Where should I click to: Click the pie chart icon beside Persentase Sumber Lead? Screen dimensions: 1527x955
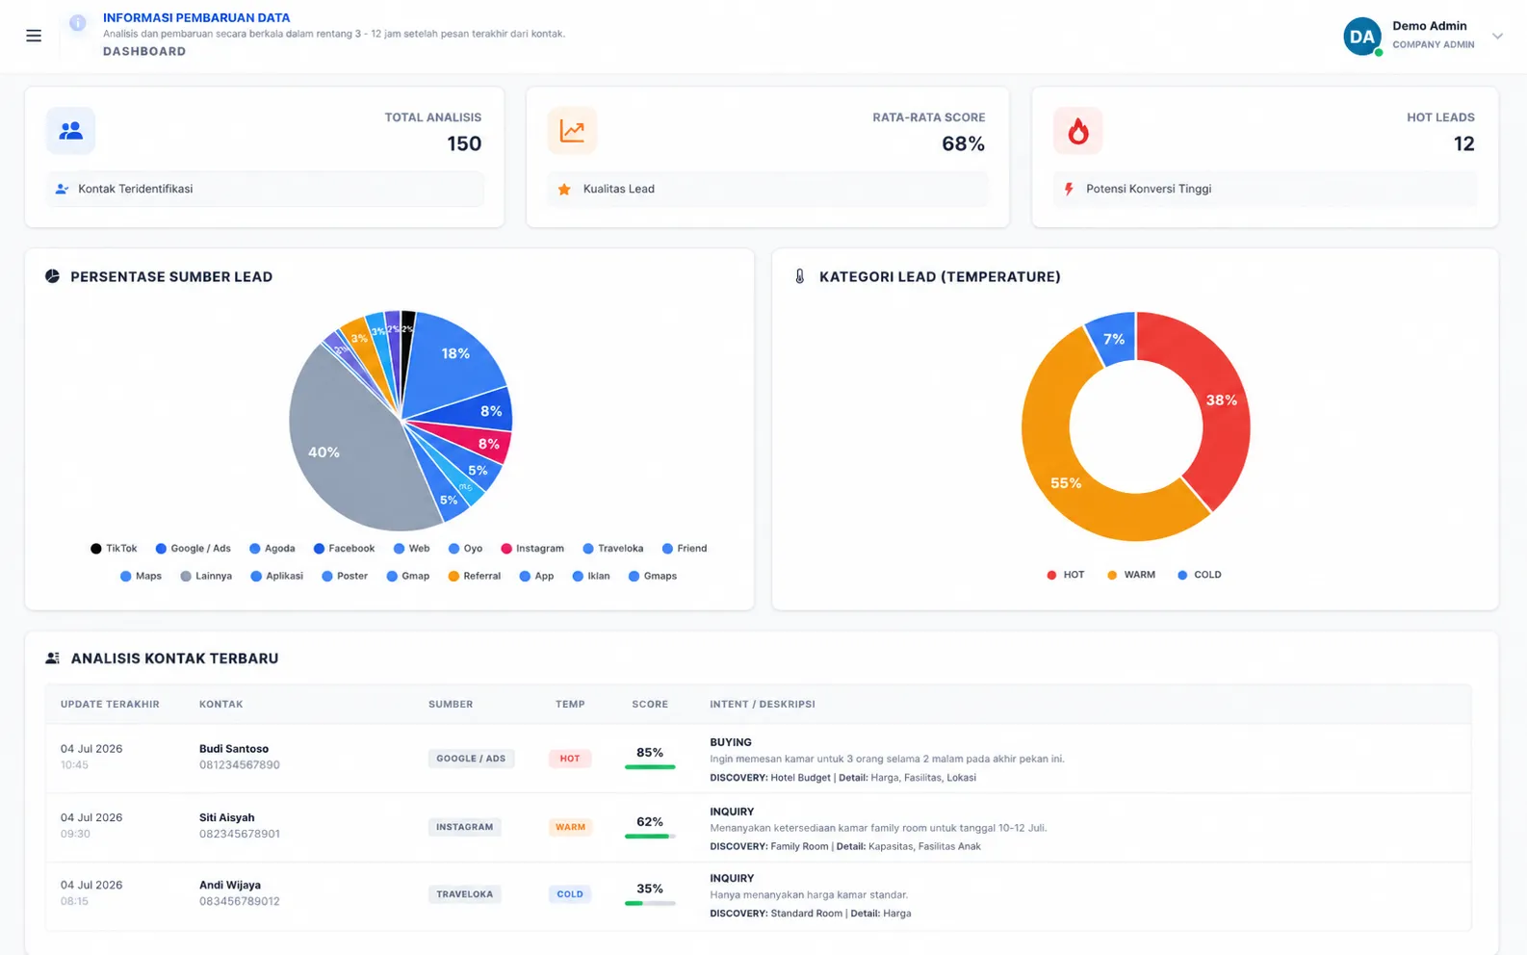(52, 276)
